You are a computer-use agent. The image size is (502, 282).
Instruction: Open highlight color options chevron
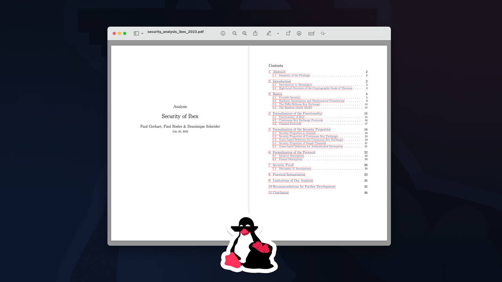278,34
